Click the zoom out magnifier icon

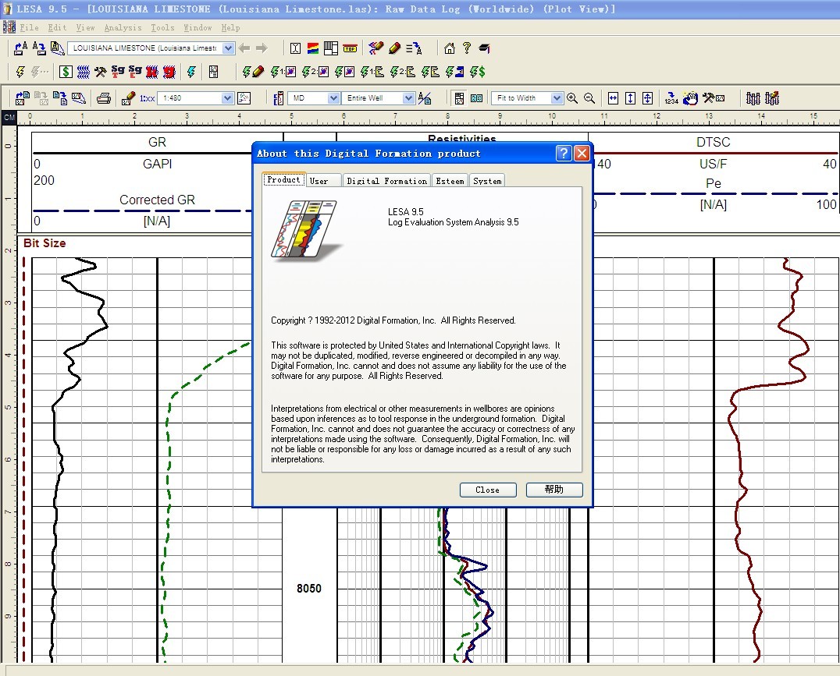(589, 98)
